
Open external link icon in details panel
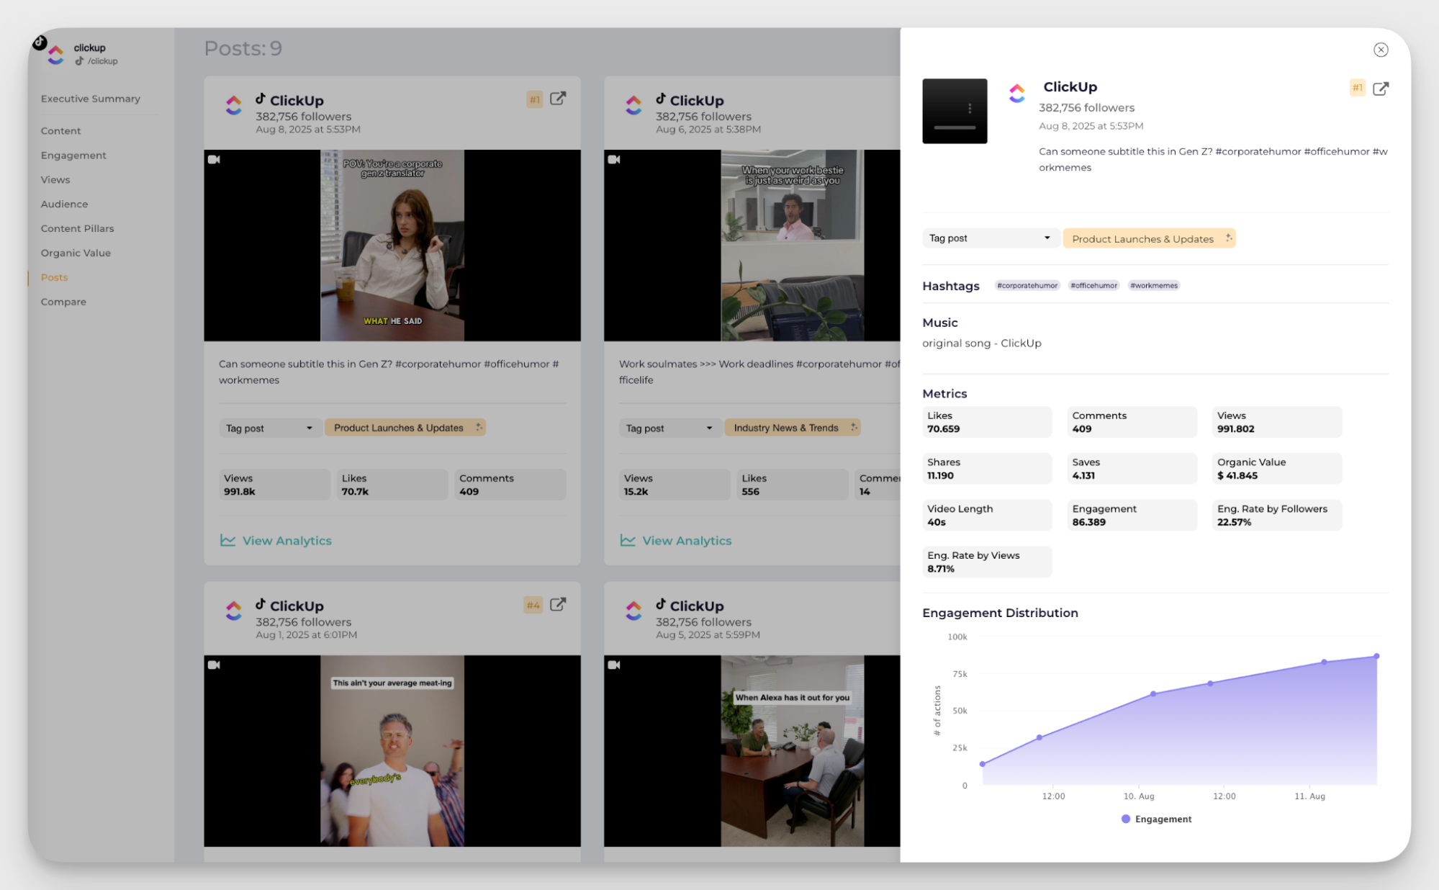coord(1380,89)
